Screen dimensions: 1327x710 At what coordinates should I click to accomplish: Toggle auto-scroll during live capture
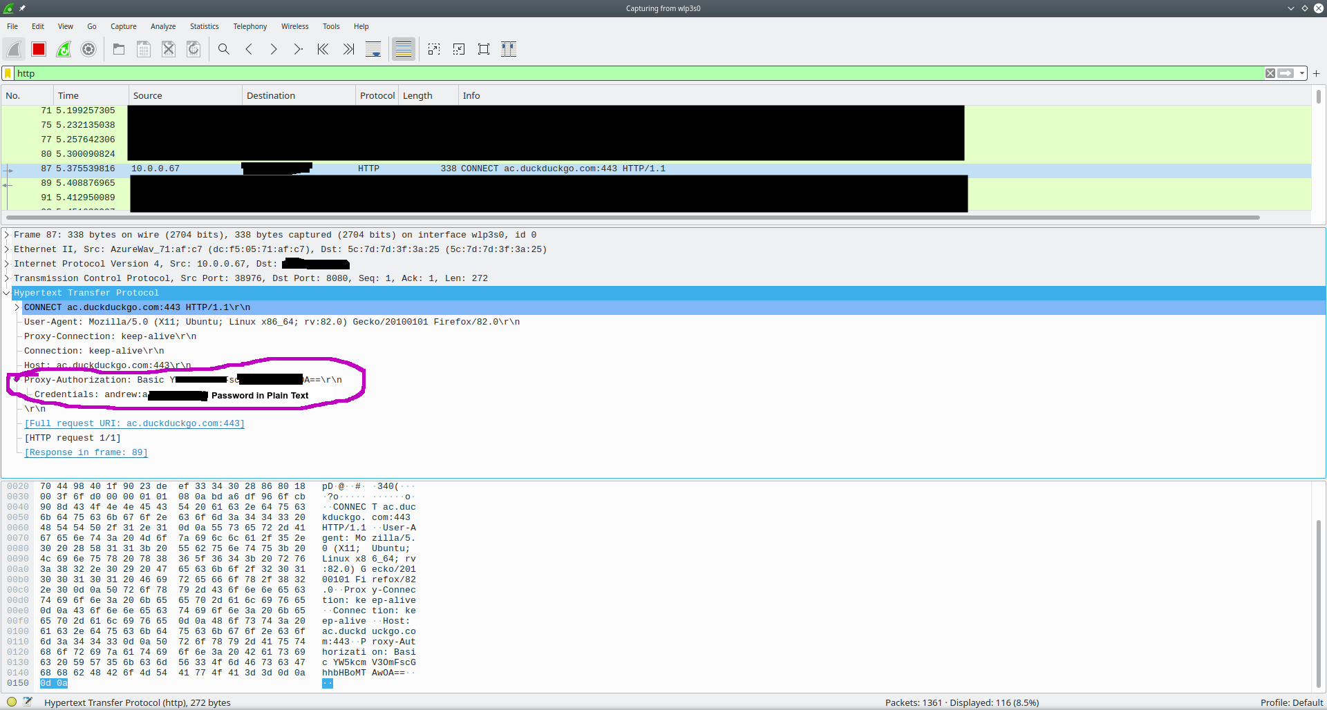[373, 49]
